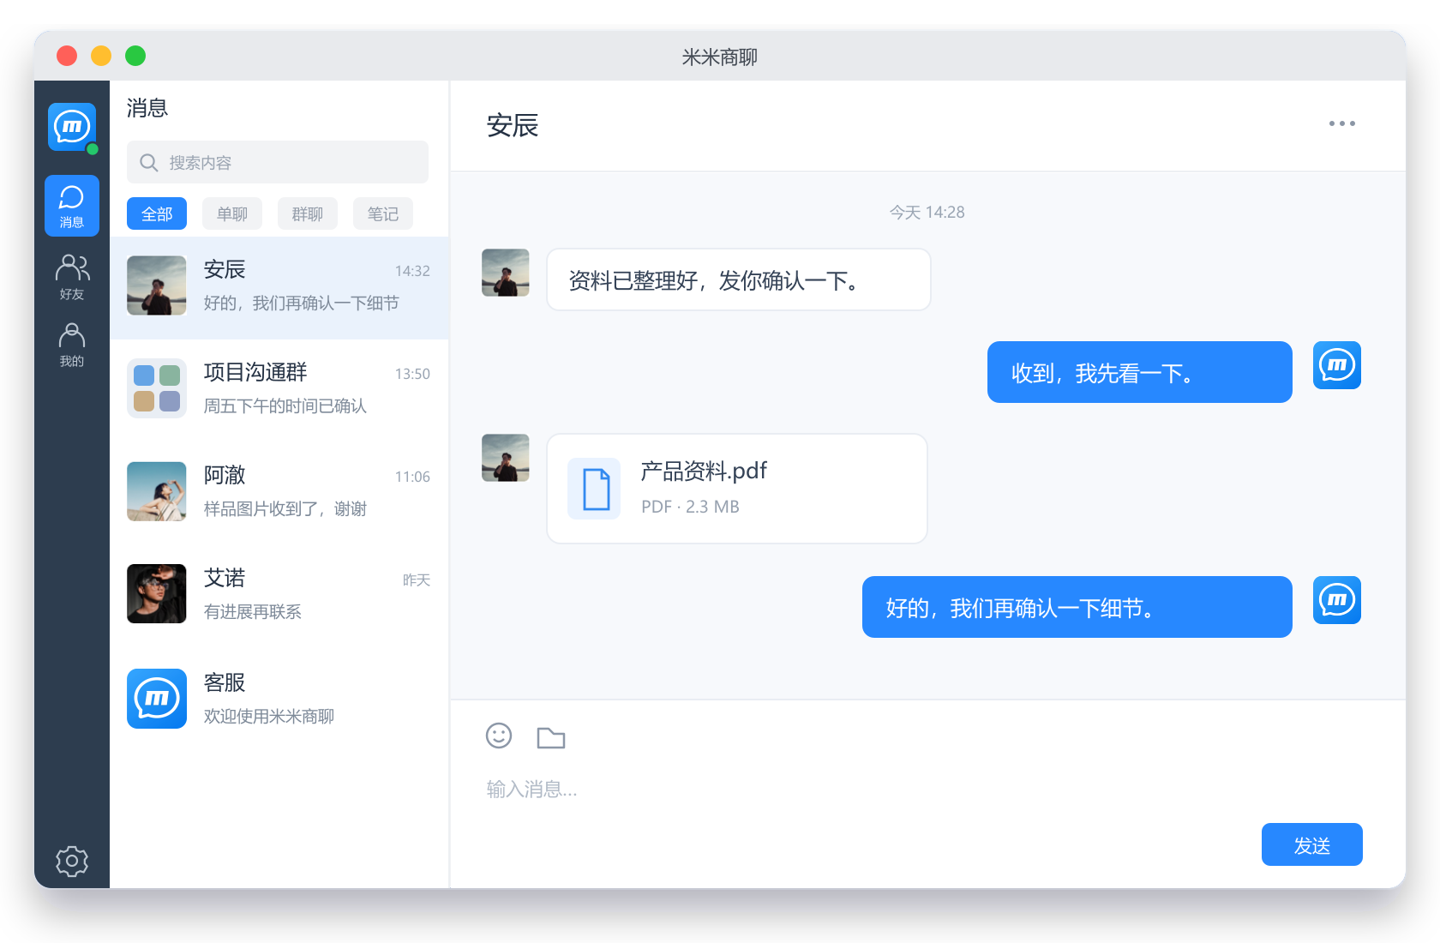Select the 群聊 filter tab

(308, 213)
